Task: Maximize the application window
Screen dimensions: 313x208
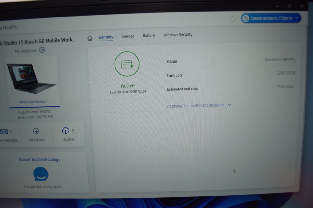Action: pos(290,6)
